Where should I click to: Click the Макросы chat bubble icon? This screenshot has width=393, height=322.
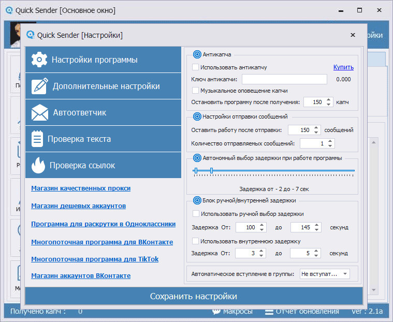coord(216,311)
